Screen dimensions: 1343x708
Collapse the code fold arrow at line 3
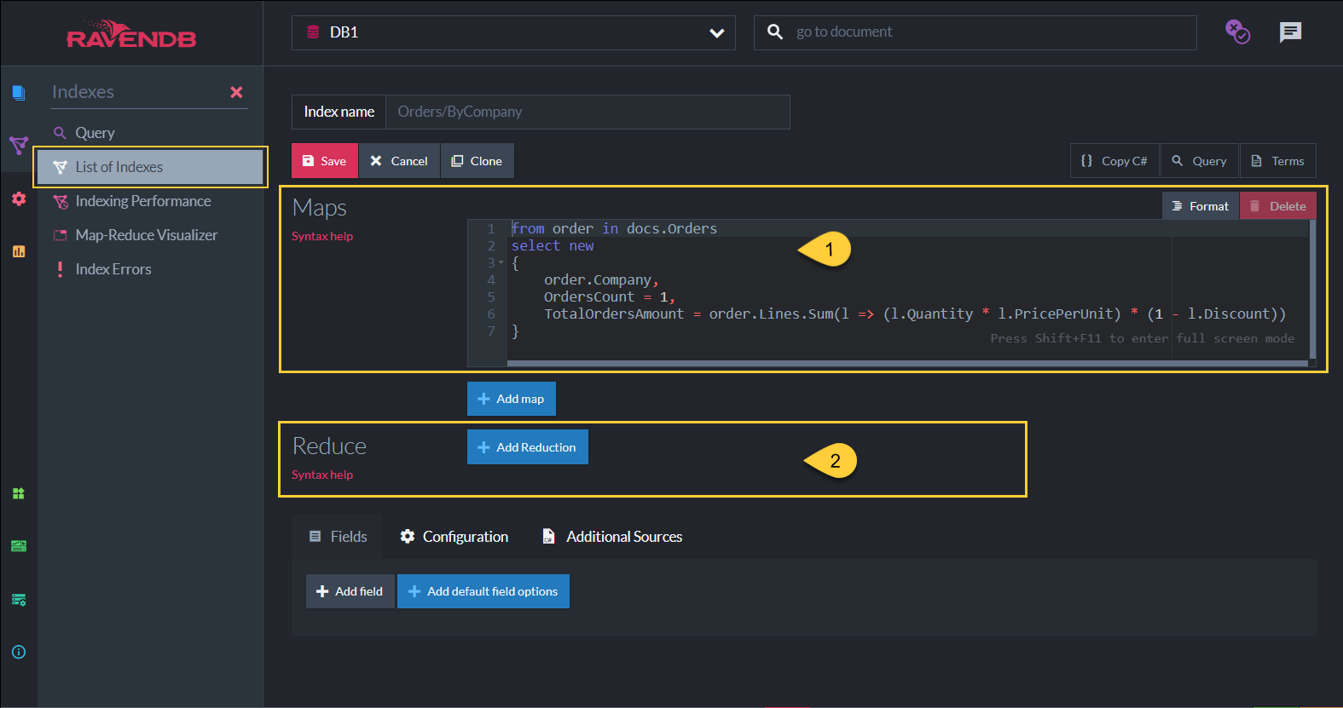pyautogui.click(x=501, y=262)
